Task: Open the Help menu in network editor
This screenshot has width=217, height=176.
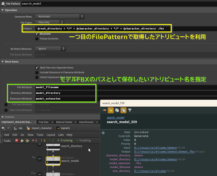Action: [x=69, y=135]
